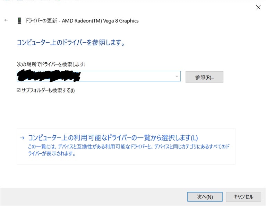Click the arrow icon beside the driver list option
The width and height of the screenshot is (266, 206).
pyautogui.click(x=22, y=138)
